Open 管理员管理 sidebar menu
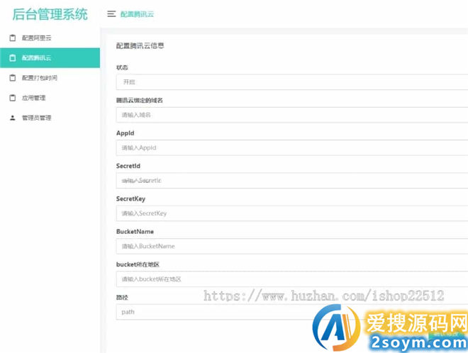The height and width of the screenshot is (353, 468). tap(50, 118)
